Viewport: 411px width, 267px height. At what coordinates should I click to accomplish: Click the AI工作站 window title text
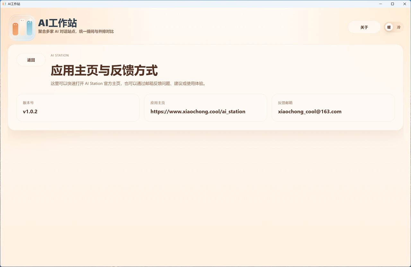pyautogui.click(x=14, y=4)
